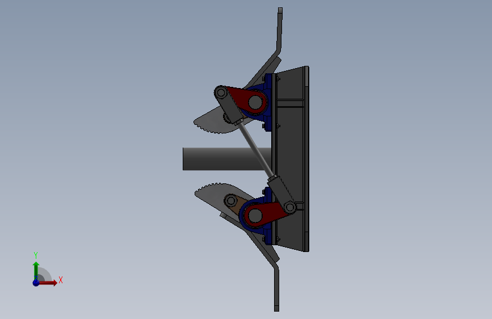Click the pin at the upper red arm tip
This screenshot has width=492, height=319.
221,93
